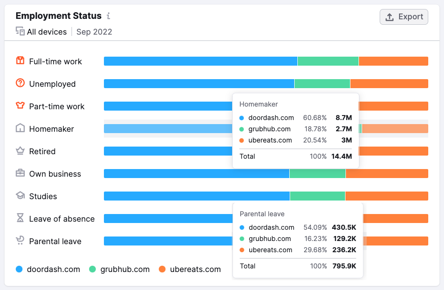The width and height of the screenshot is (444, 290).
Task: Click the highlighted orange Homemaker bar segment
Action: coord(395,129)
